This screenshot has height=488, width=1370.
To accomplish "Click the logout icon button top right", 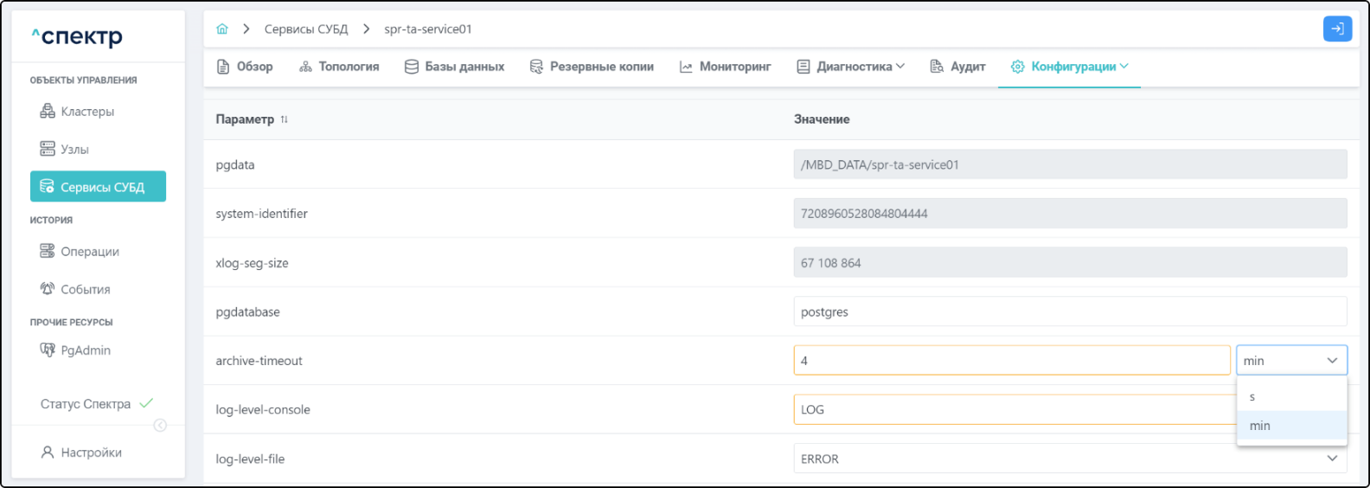I will (x=1337, y=29).
